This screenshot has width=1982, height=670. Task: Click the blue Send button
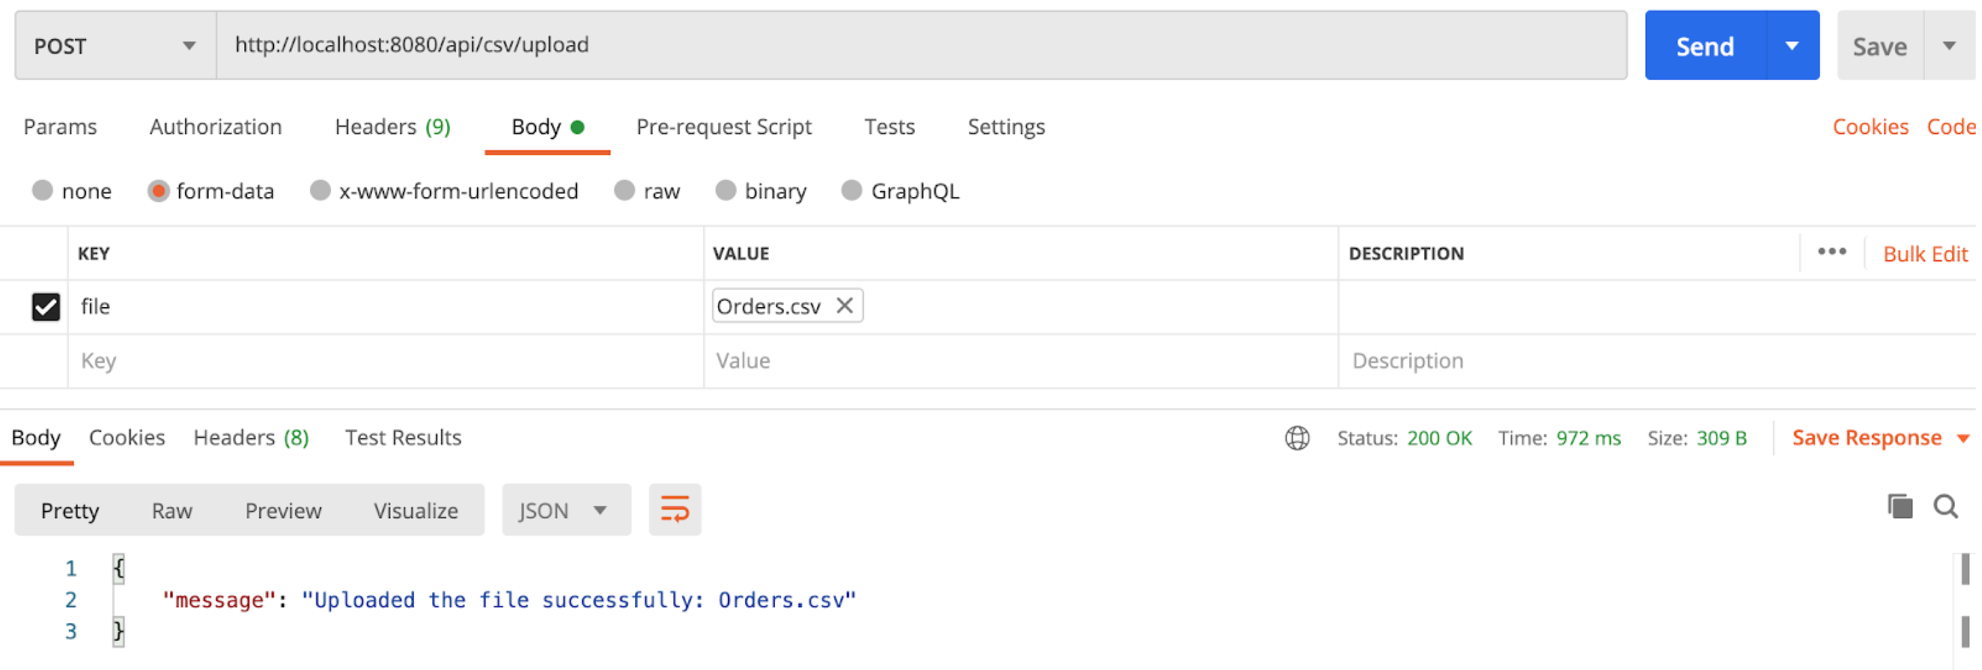(x=1705, y=46)
